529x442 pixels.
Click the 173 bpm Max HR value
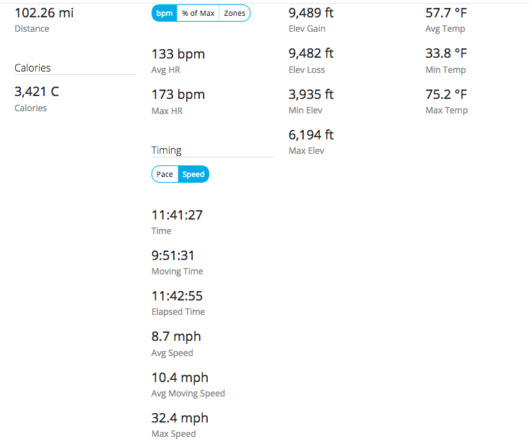point(178,95)
